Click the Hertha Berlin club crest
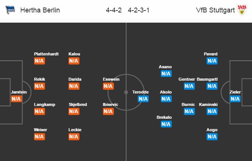The height and width of the screenshot is (161, 252). pyautogui.click(x=10, y=10)
